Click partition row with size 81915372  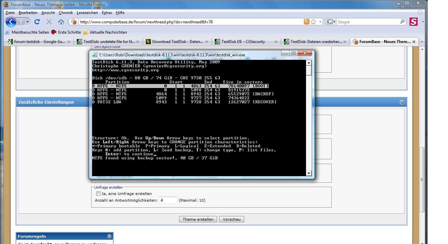coord(171,90)
